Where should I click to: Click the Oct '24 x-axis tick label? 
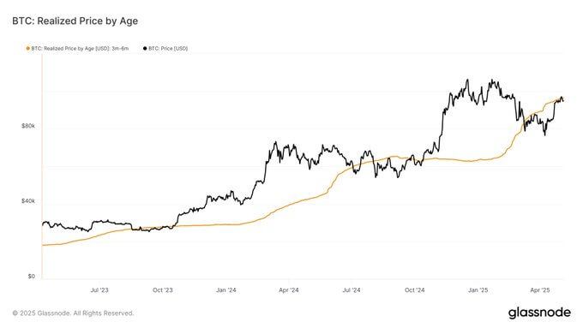(415, 289)
